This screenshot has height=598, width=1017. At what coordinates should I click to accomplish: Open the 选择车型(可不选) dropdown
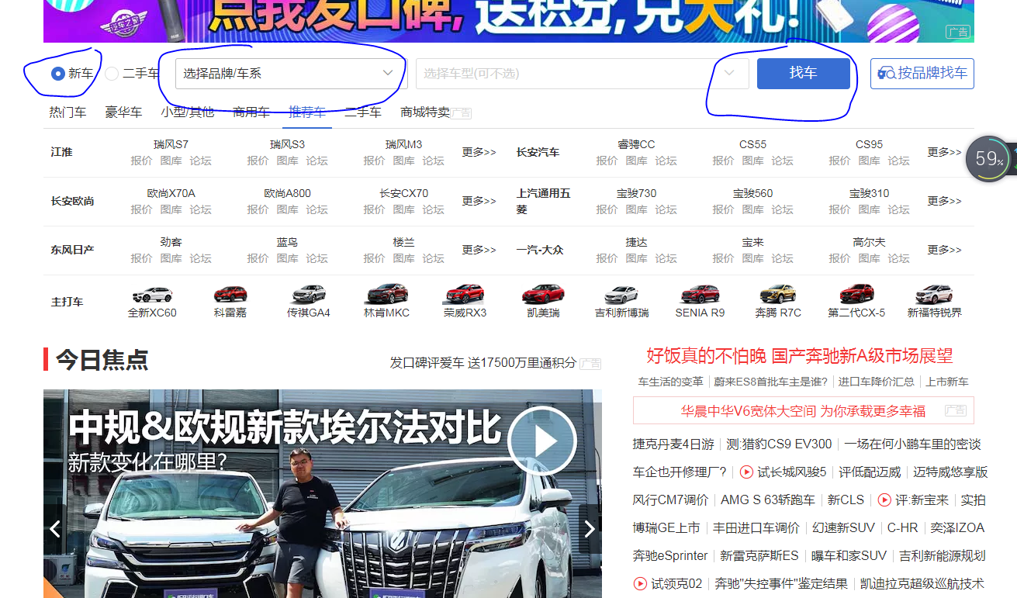(x=582, y=74)
